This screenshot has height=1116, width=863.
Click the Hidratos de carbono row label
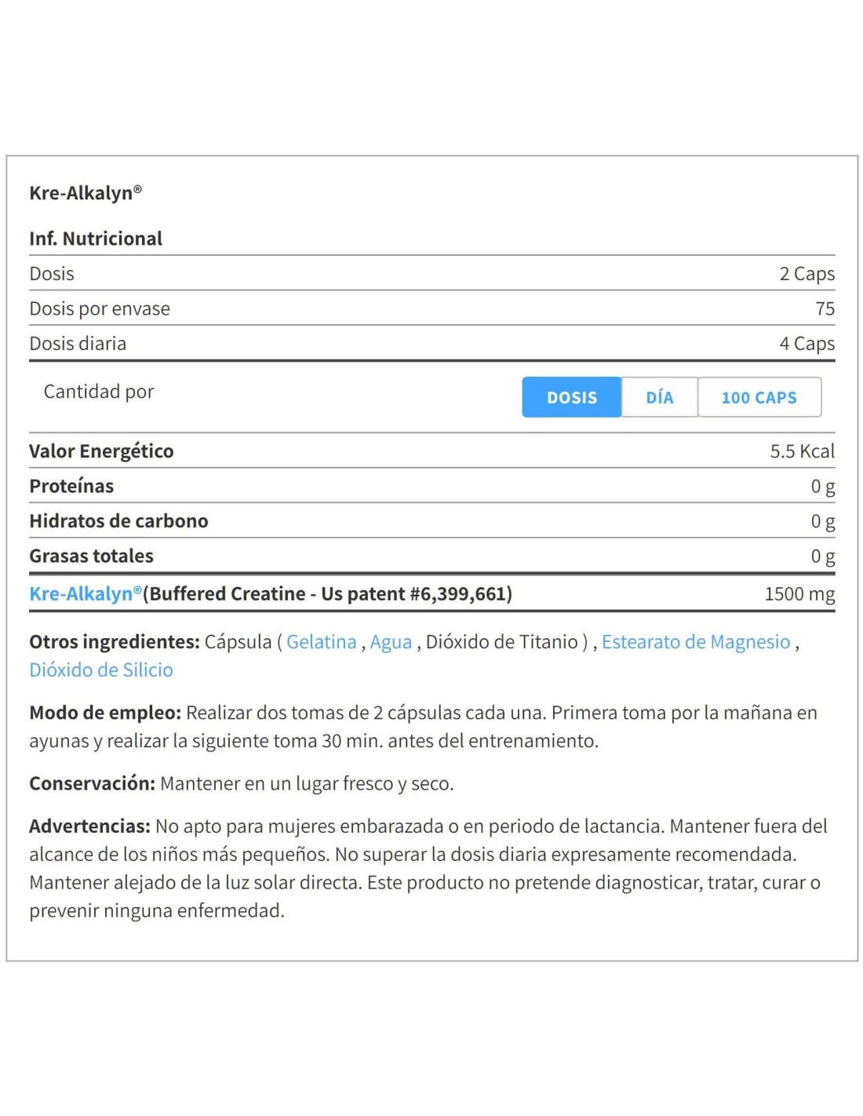coord(118,521)
